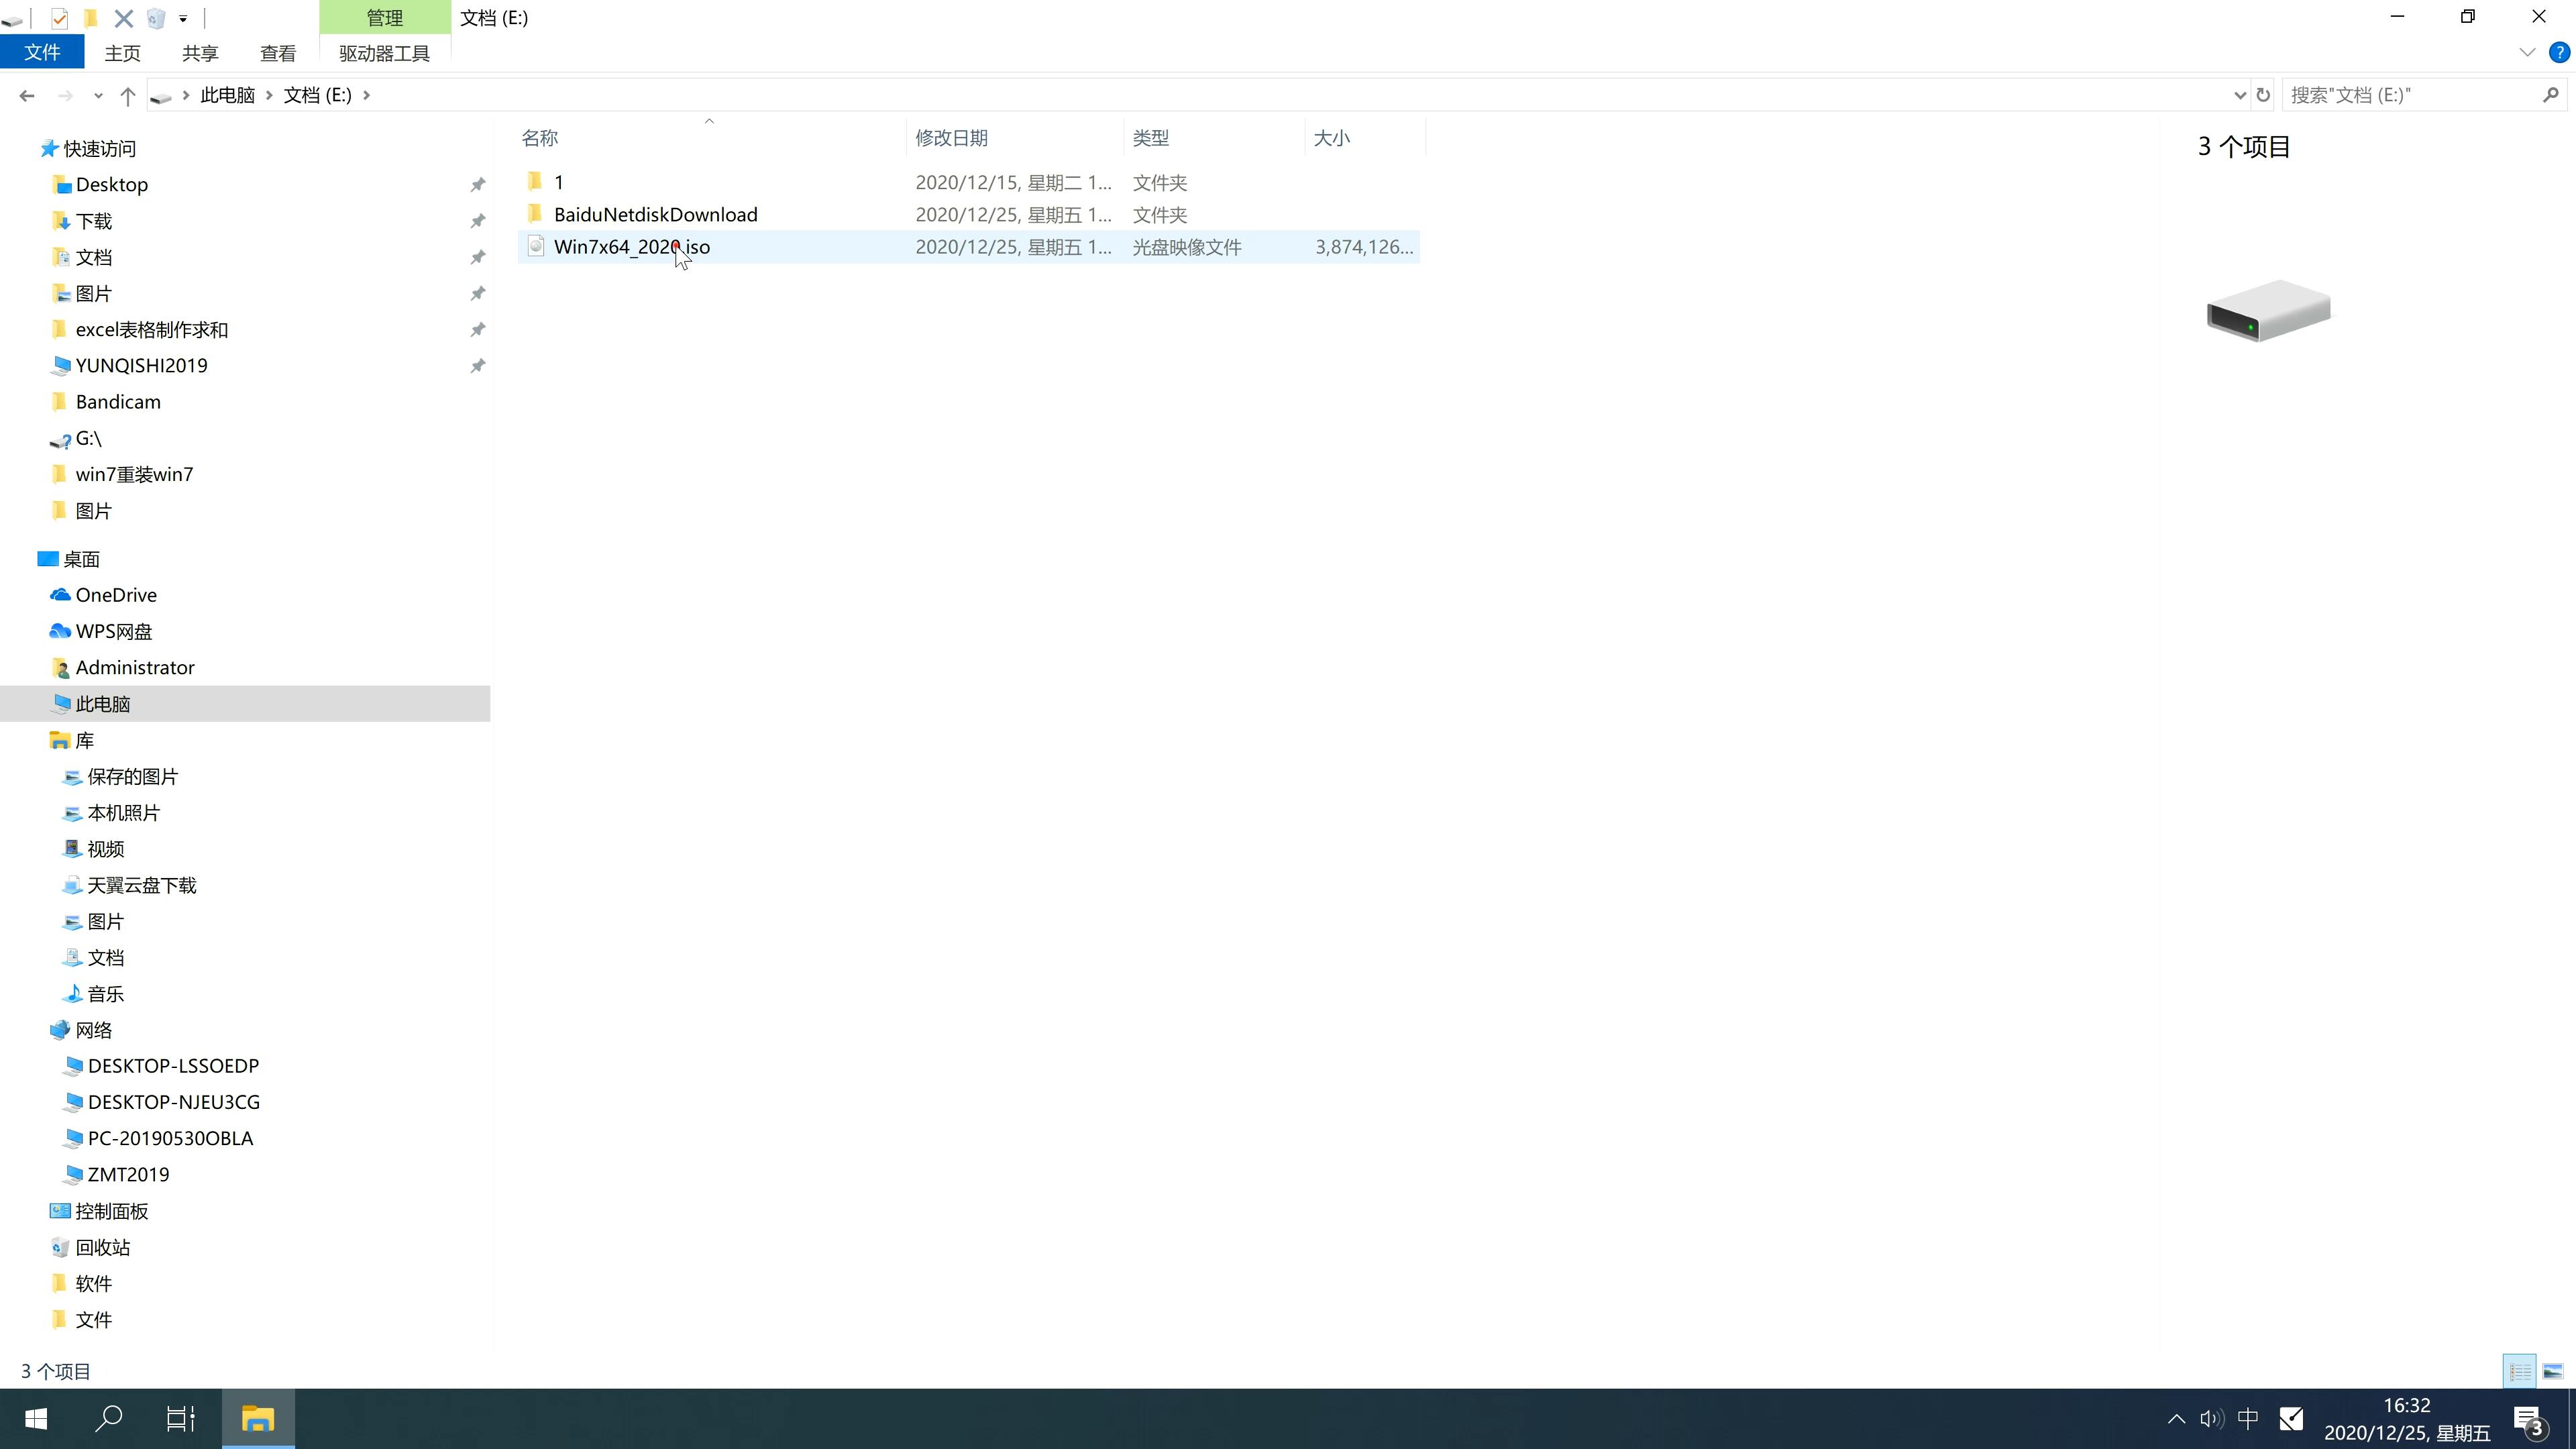This screenshot has width=2576, height=1449.
Task: Open the BaiduNetdiskDownload folder
Action: pyautogui.click(x=655, y=214)
